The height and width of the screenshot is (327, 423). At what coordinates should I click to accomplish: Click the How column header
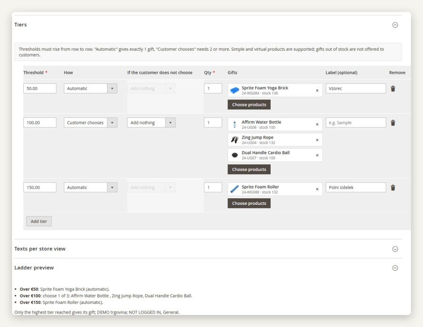point(68,72)
